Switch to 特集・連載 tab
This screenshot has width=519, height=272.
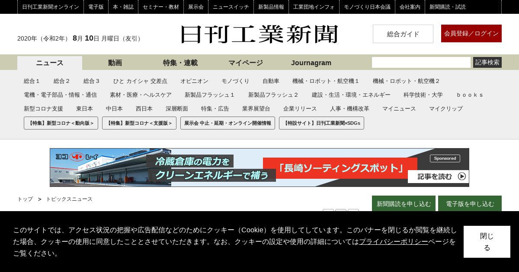click(180, 63)
